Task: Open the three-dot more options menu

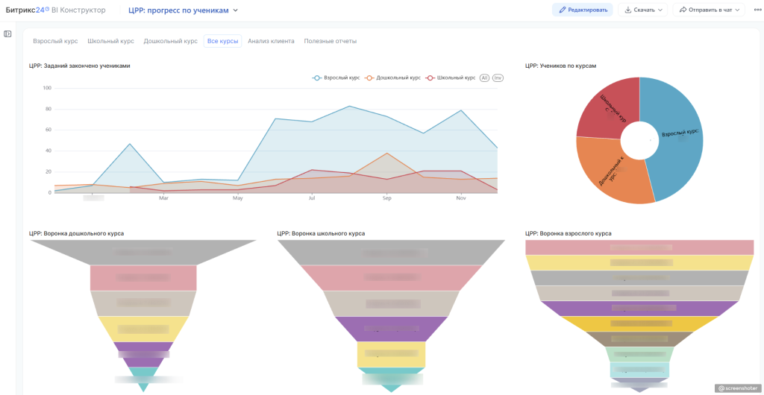Action: point(757,10)
